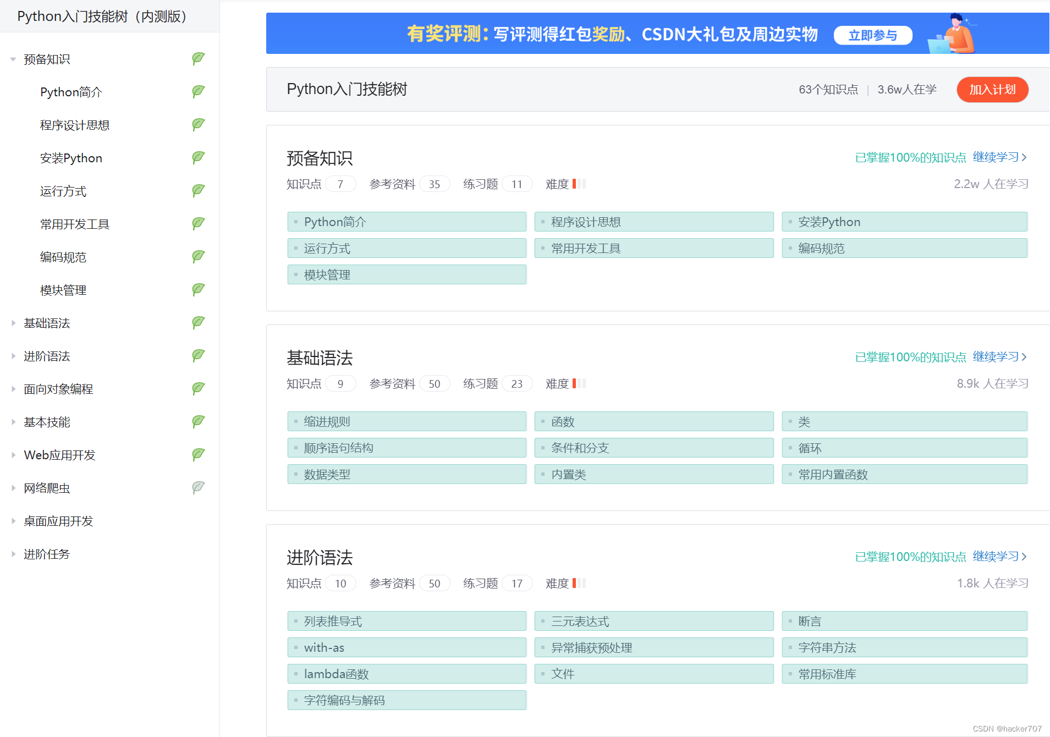Expand the 进阶语法 tree section
Viewport: 1050px width, 737px height.
13,356
